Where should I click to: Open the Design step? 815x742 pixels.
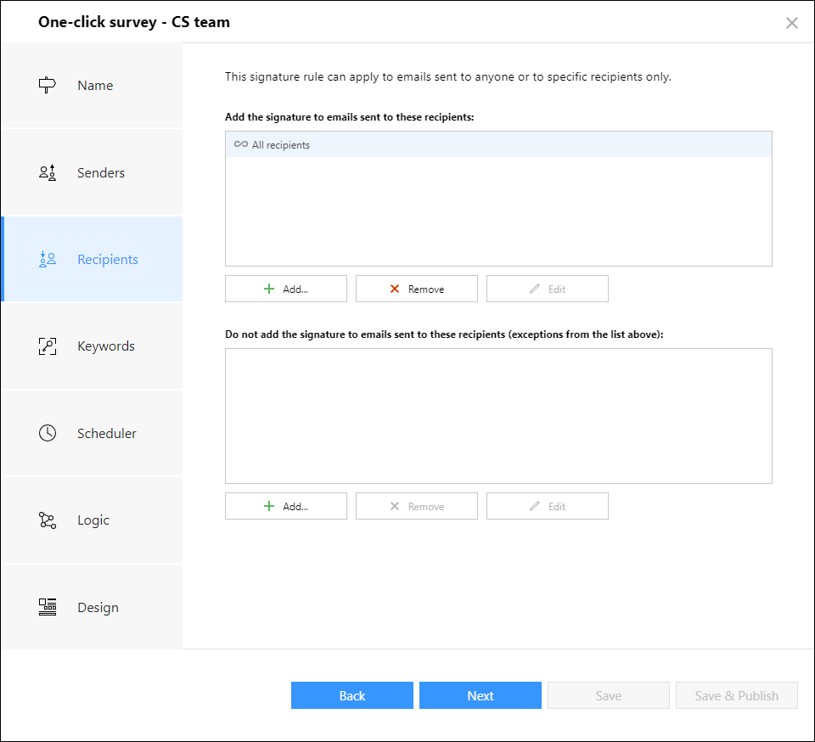(92, 607)
